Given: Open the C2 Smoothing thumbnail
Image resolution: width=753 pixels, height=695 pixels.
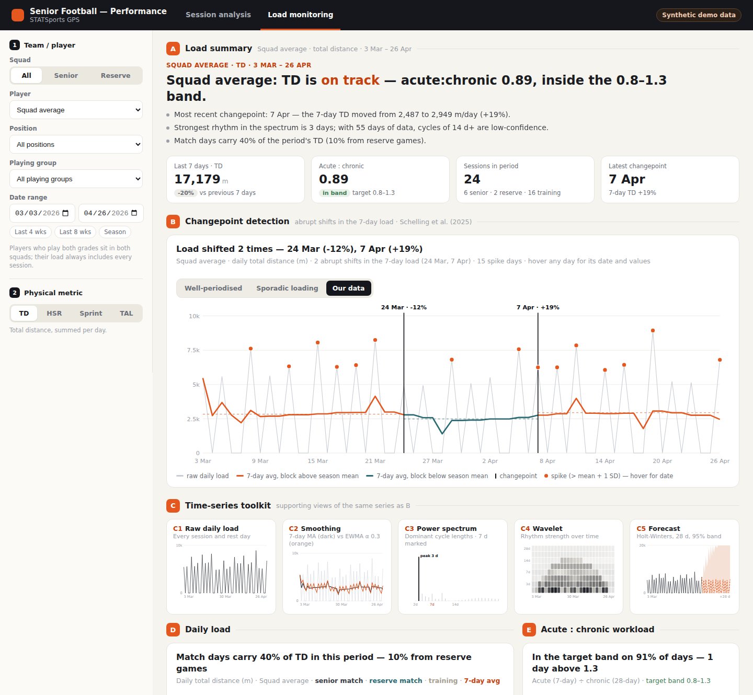Looking at the screenshot, I should point(337,566).
